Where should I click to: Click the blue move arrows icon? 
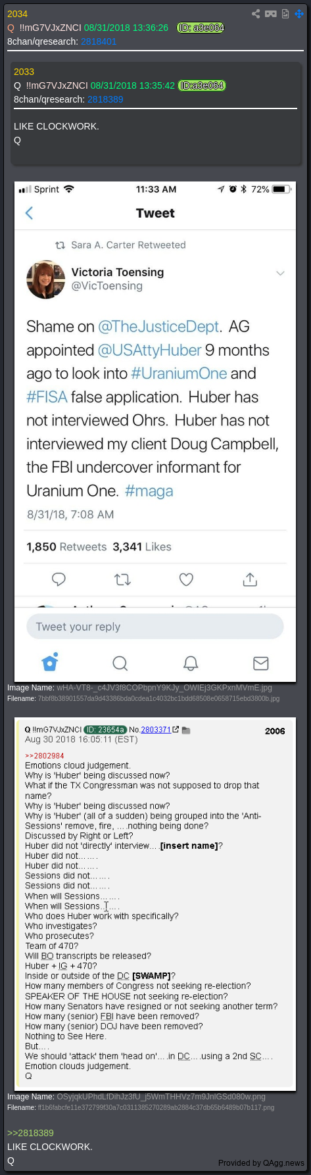click(300, 14)
